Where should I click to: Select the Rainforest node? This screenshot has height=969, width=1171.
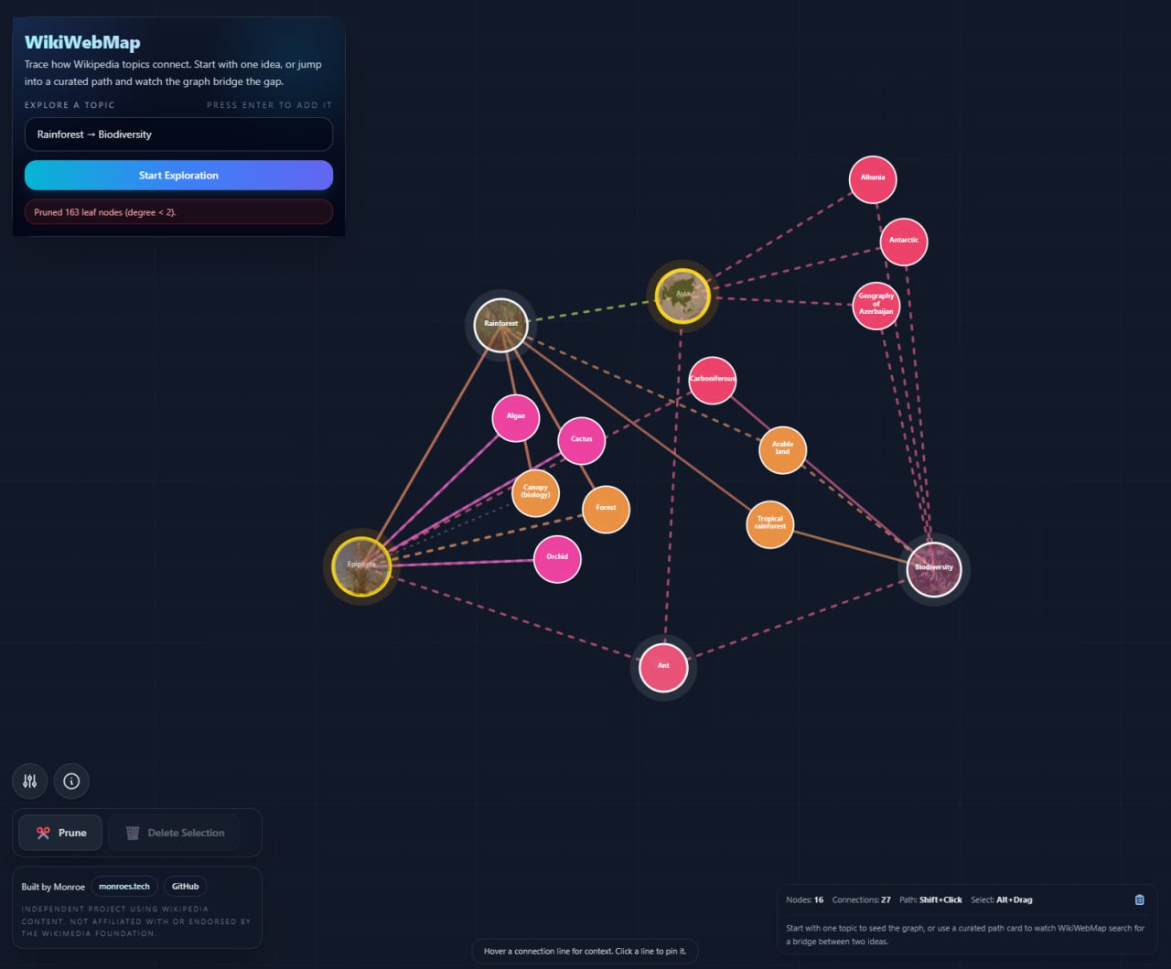coord(500,324)
